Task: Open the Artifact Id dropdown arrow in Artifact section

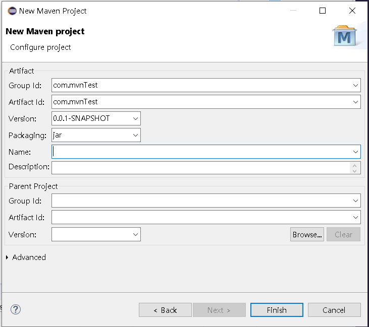Action: tap(355, 102)
